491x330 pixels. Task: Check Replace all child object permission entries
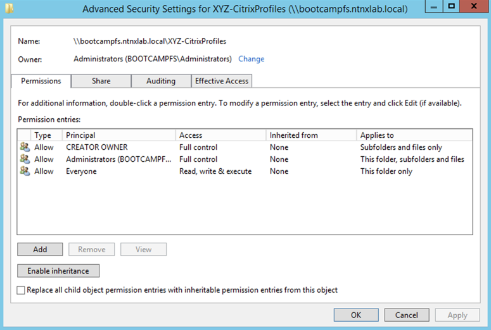tap(21, 290)
